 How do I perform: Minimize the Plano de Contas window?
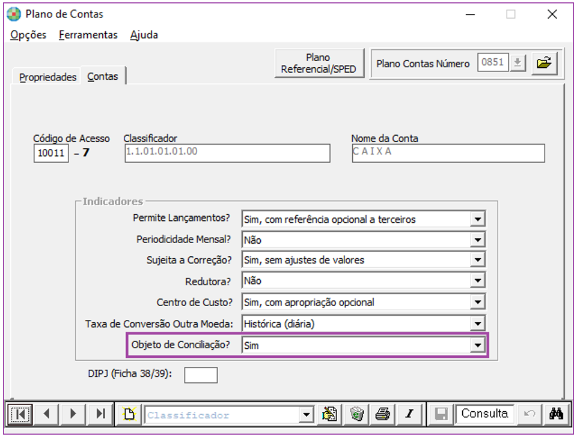tap(470, 14)
